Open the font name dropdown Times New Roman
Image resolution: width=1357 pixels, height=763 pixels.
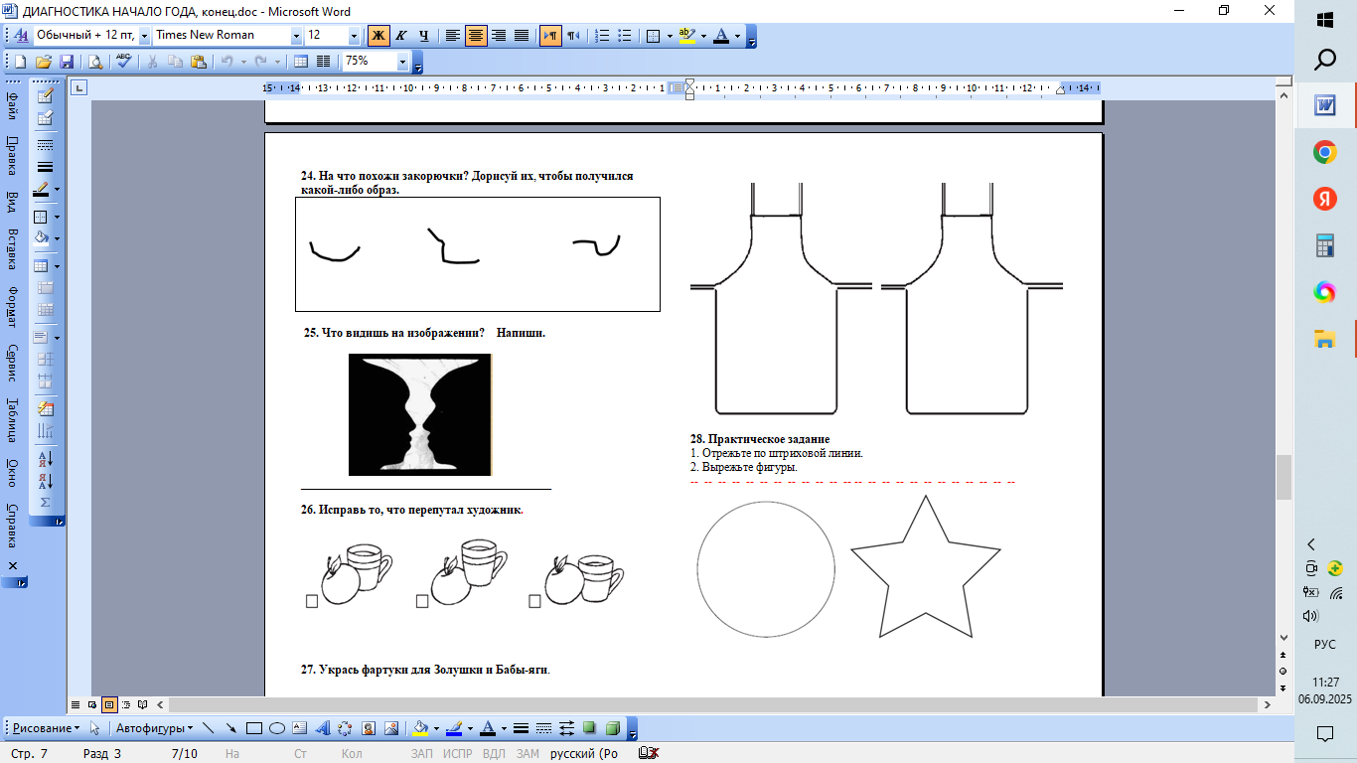coord(296,36)
